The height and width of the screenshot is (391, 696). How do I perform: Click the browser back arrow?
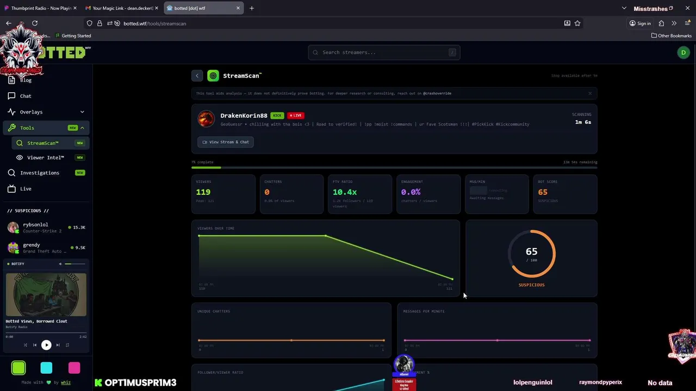pos(8,23)
